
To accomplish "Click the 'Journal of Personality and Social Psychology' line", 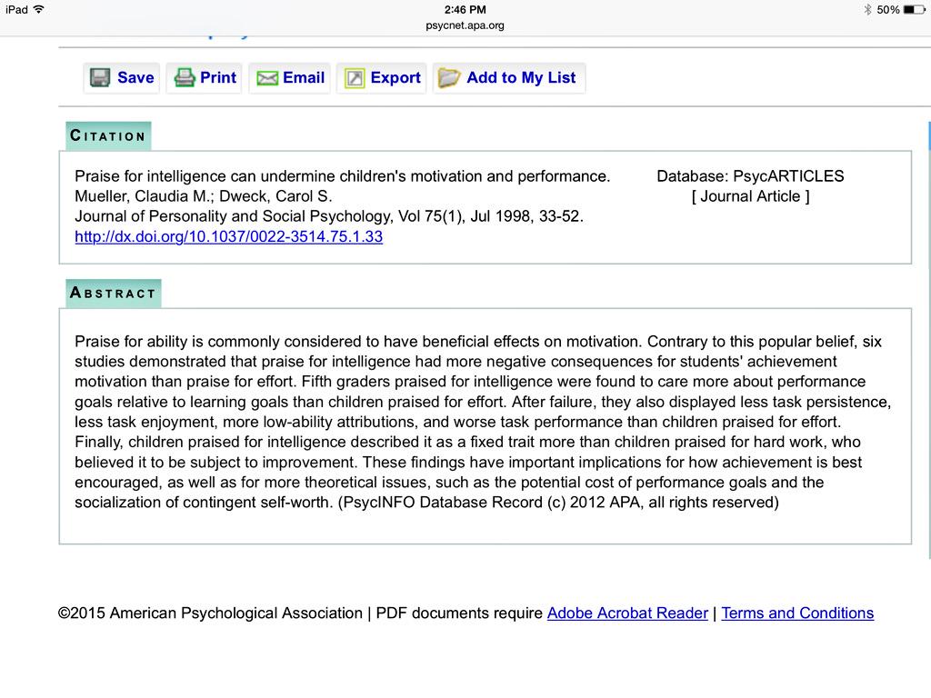I will pyautogui.click(x=329, y=216).
